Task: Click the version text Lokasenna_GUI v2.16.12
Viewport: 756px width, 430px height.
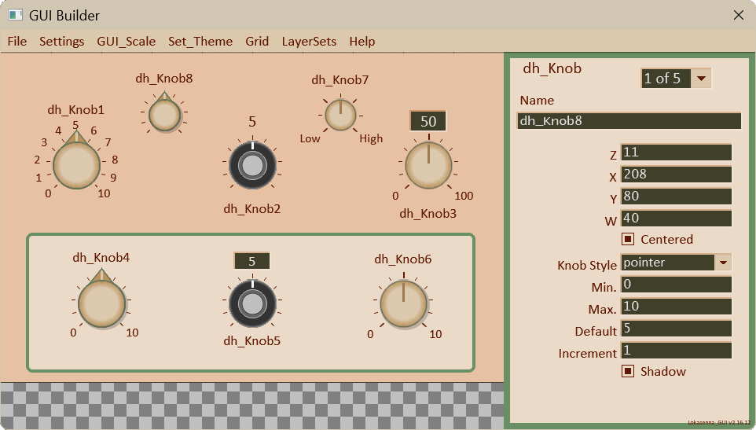Action: pos(719,422)
